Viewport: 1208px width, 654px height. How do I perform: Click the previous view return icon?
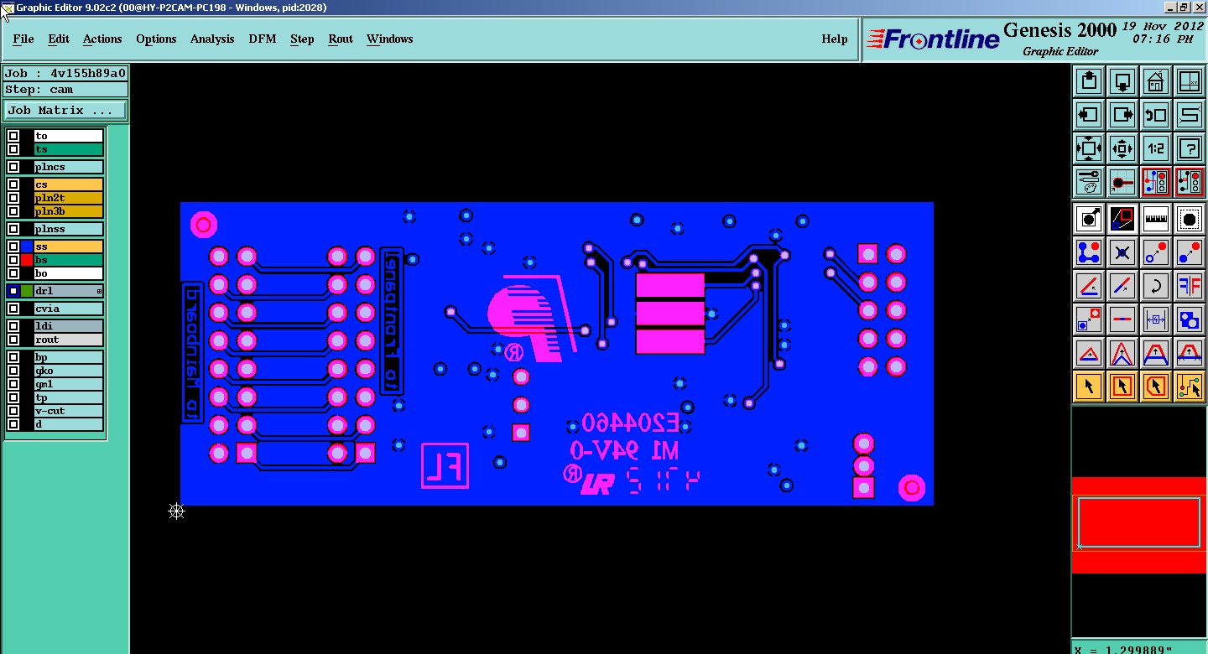[x=1156, y=115]
